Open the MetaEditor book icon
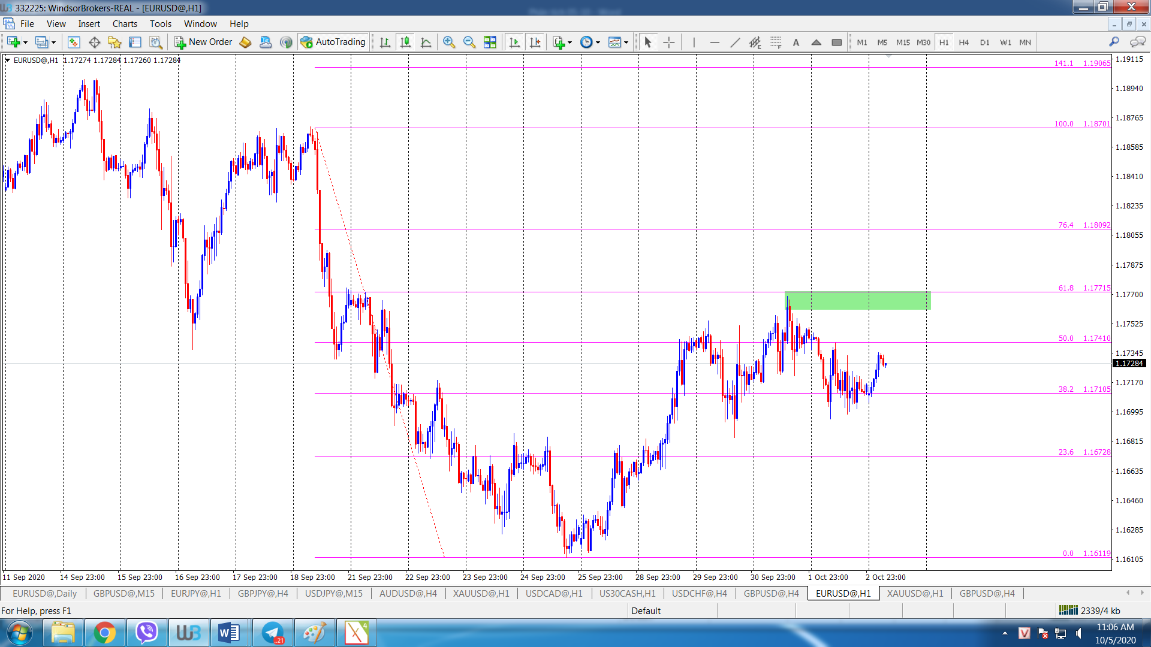Viewport: 1151px width, 647px height. click(x=245, y=42)
